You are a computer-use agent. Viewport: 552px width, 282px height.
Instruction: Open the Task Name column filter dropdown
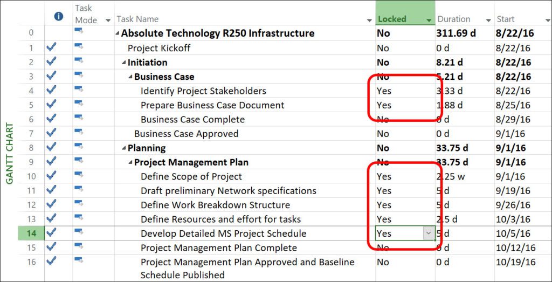tap(369, 21)
